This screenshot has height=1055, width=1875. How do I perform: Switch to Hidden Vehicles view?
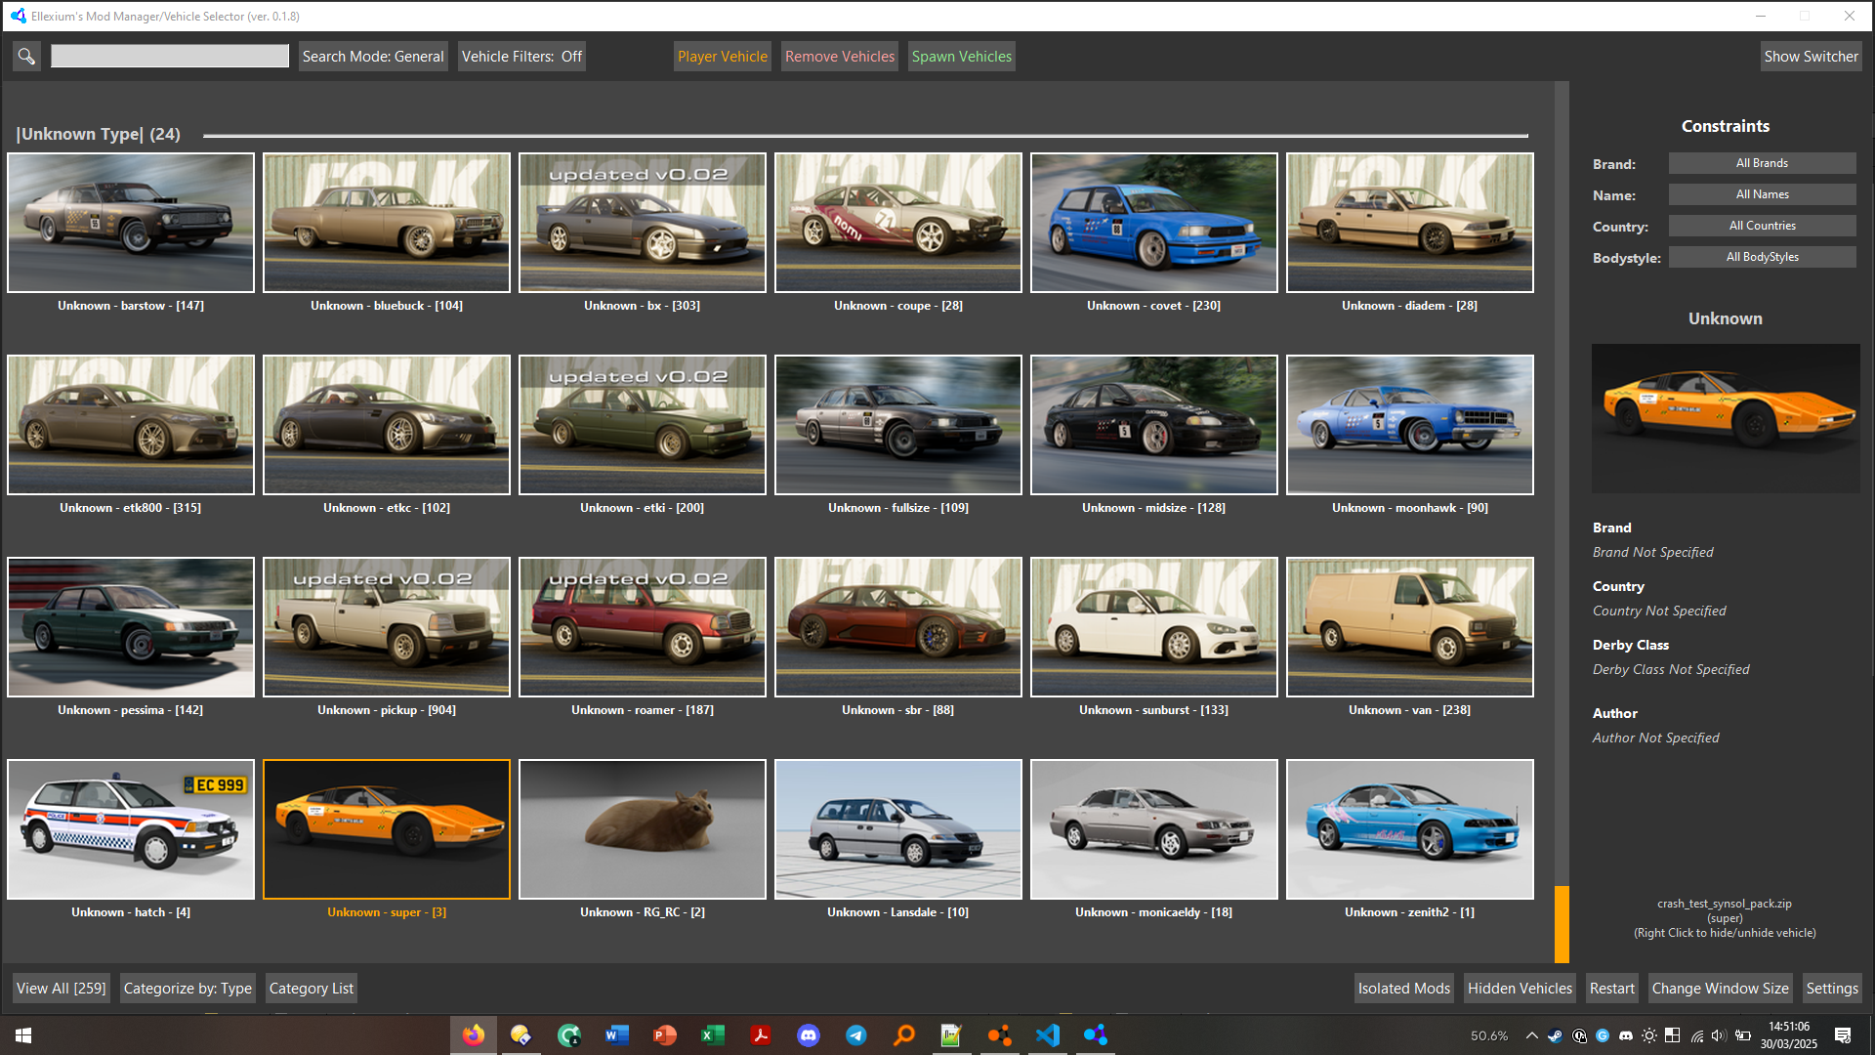pyautogui.click(x=1520, y=989)
